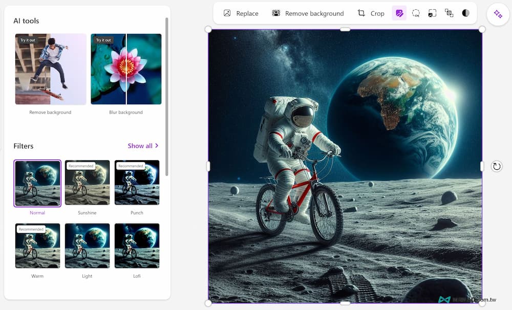The width and height of the screenshot is (512, 310).
Task: Apply the Lofi filter
Action: [137, 246]
